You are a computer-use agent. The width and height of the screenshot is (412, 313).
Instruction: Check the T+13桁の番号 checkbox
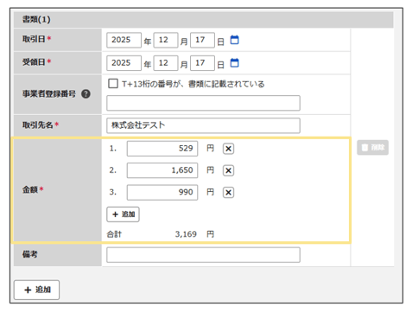(113, 84)
